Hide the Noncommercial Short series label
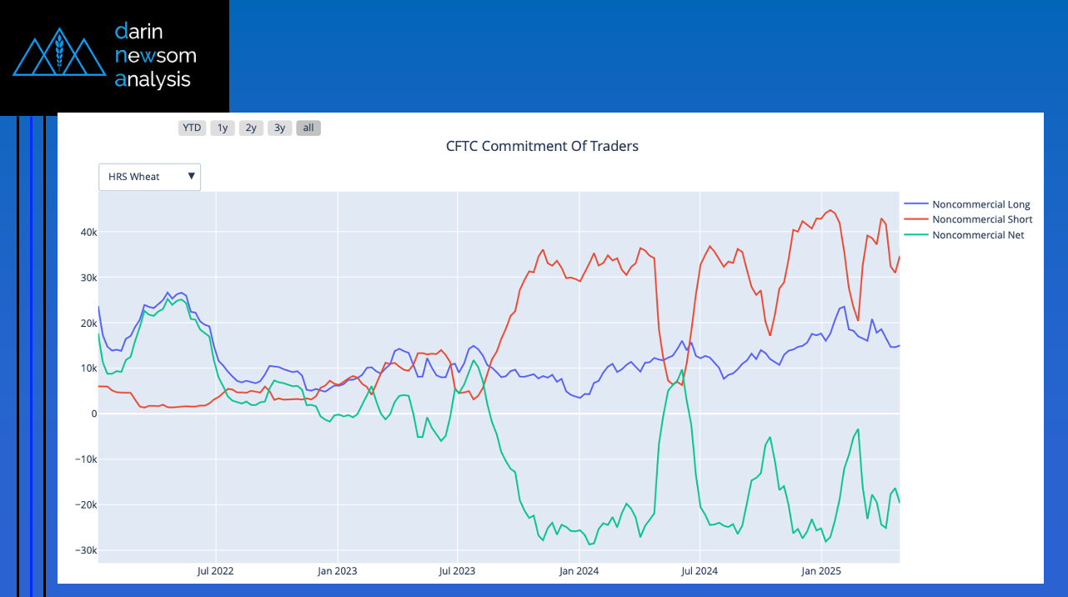The width and height of the screenshot is (1068, 597). [x=982, y=219]
